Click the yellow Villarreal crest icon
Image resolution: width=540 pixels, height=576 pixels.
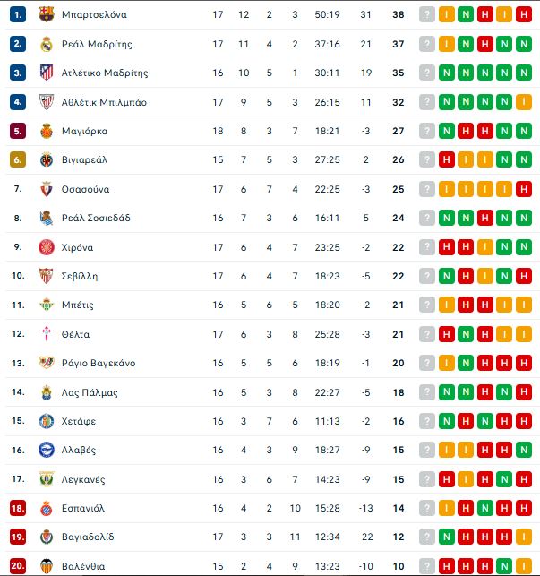pyautogui.click(x=47, y=159)
